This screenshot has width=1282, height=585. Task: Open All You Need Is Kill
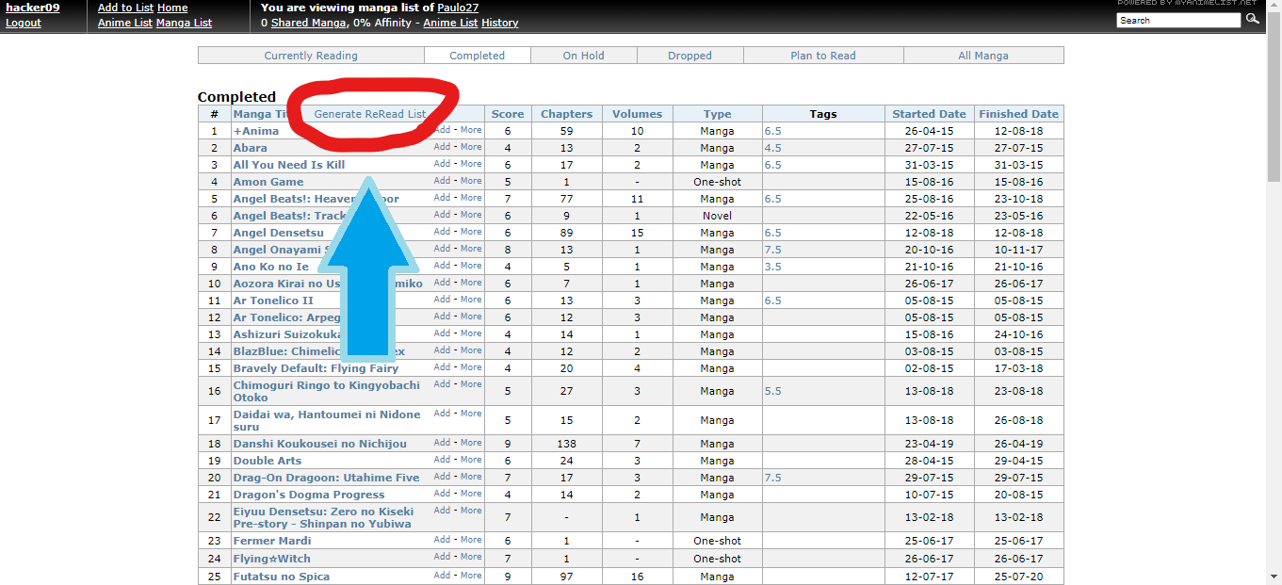[x=289, y=165]
